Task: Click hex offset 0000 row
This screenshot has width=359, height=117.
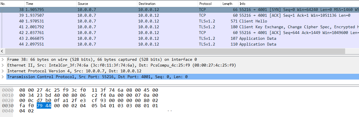Action: tap(8, 90)
